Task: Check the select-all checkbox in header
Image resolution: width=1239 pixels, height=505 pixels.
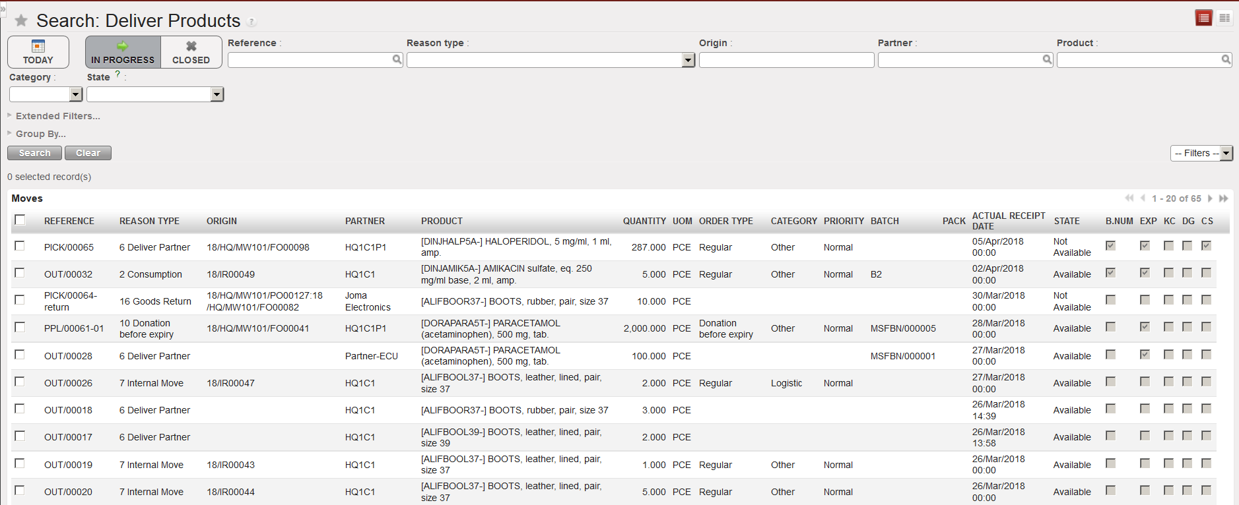Action: (x=20, y=220)
